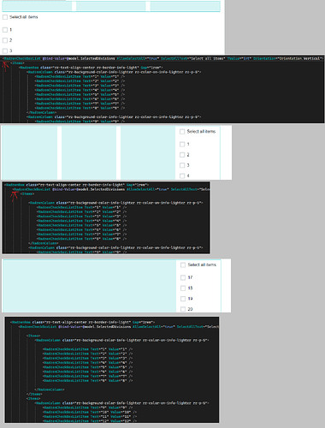Screen dimensions: 325x428
Task: Check Select all items in topmost horizontal-column preview
Action: pyautogui.click(x=5, y=17)
